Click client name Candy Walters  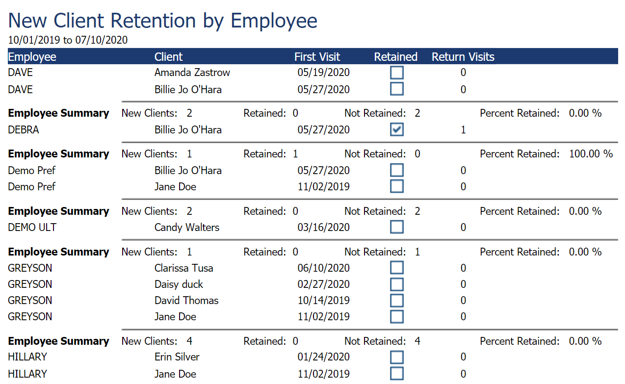(187, 227)
